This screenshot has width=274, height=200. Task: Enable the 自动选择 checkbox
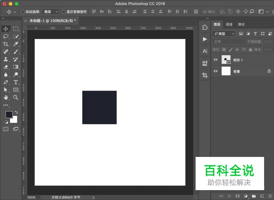click(x=23, y=12)
